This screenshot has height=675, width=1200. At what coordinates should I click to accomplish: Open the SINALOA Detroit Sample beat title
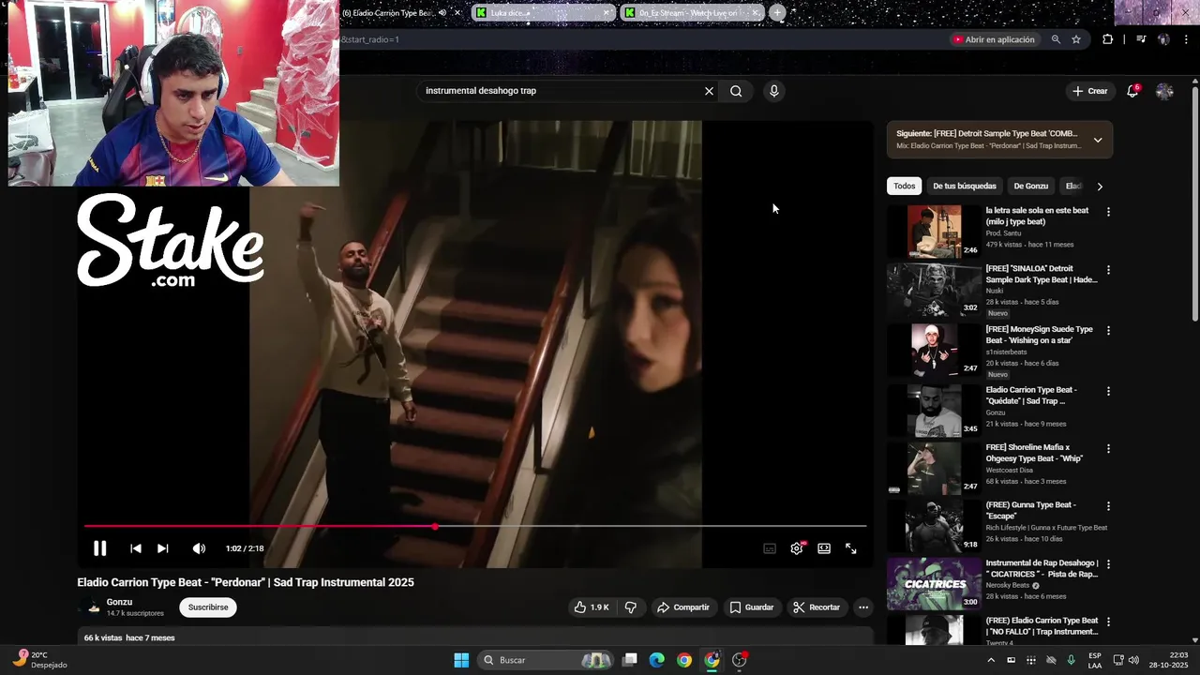click(1041, 274)
